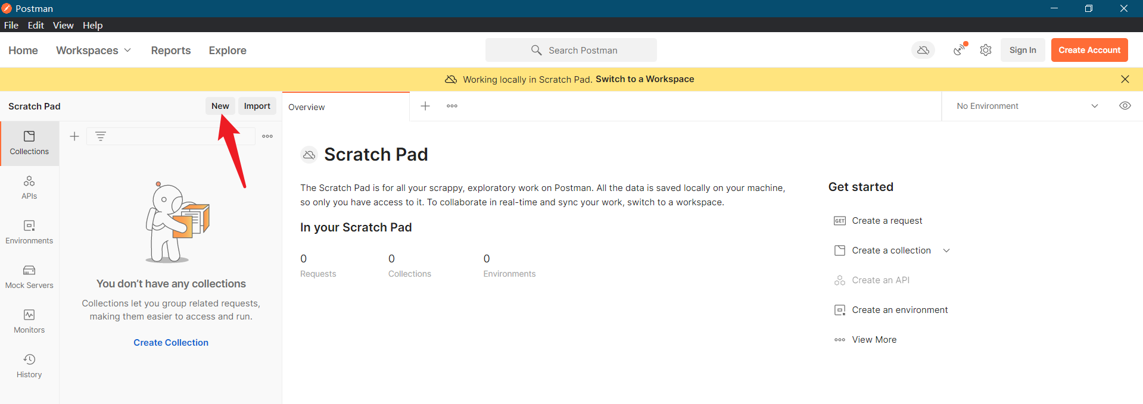Screen dimensions: 1143x404
Task: Click the Postman logo in title bar
Action: coord(7,8)
